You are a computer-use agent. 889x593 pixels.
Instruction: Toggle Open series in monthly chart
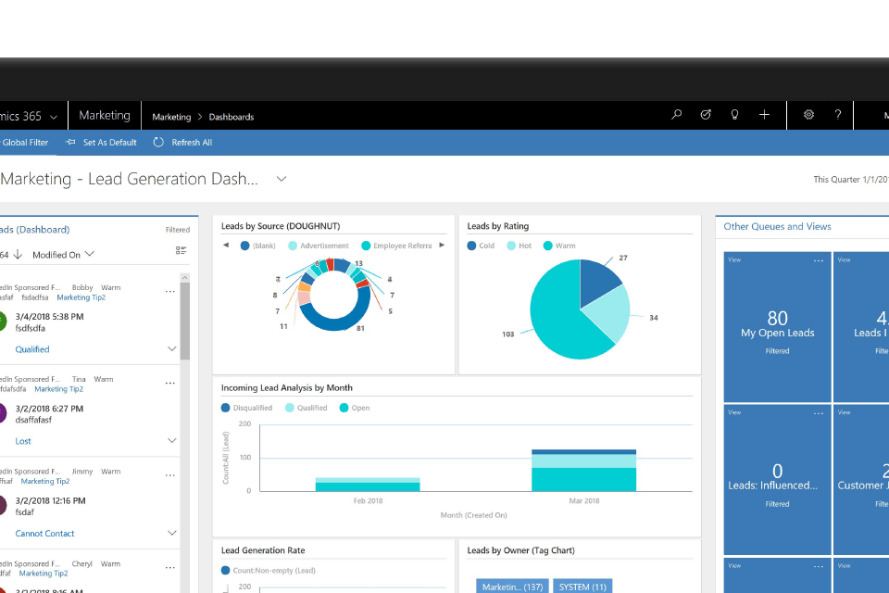point(355,408)
